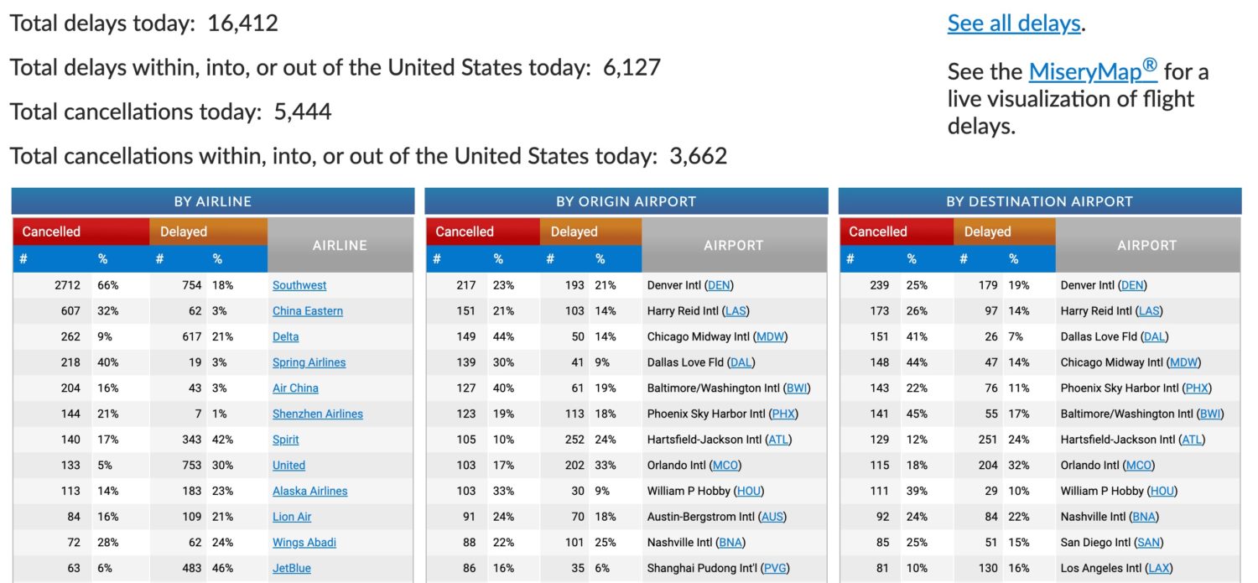Click Delayed header in By Origin Airport table
Screen dimensions: 1258x583
pos(574,232)
